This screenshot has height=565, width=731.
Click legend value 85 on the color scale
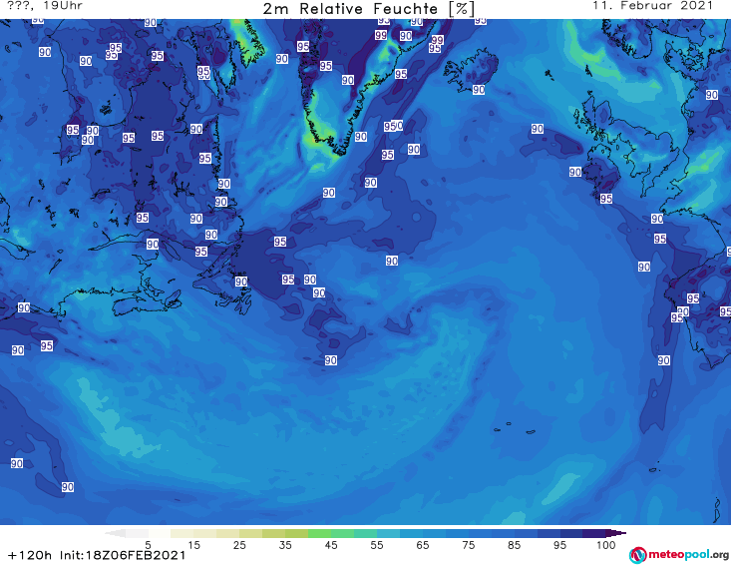click(514, 545)
